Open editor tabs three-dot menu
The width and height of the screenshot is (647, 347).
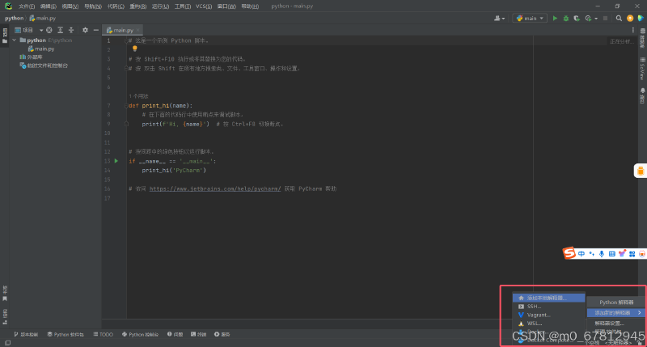(x=633, y=30)
